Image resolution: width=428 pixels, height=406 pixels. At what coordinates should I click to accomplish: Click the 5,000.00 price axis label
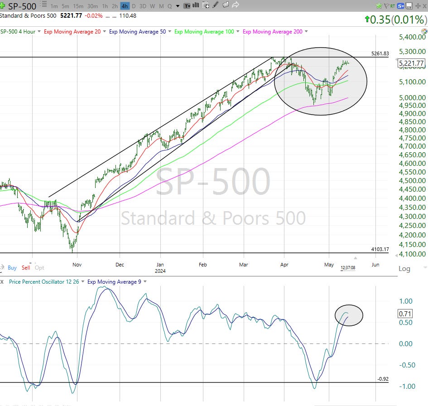pos(412,98)
